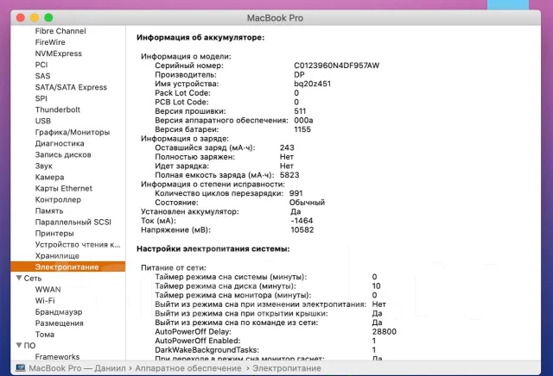
Task: Open Thunderbolt sidebar entry
Action: pyautogui.click(x=58, y=110)
